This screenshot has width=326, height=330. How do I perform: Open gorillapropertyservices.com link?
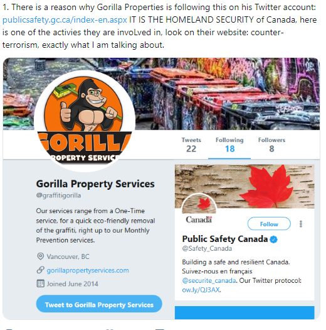pyautogui.click(x=88, y=270)
